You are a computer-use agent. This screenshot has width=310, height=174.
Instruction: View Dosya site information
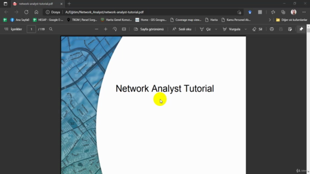(x=53, y=12)
